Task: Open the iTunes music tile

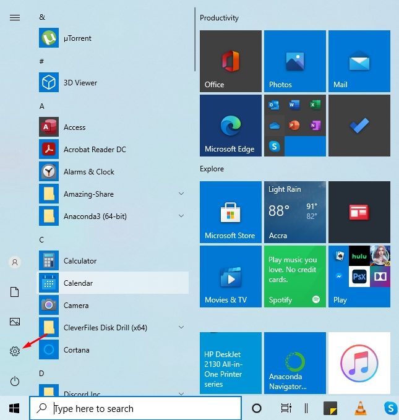Action: pyautogui.click(x=359, y=363)
